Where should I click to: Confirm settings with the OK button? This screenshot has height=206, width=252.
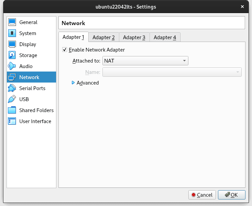[232, 195]
